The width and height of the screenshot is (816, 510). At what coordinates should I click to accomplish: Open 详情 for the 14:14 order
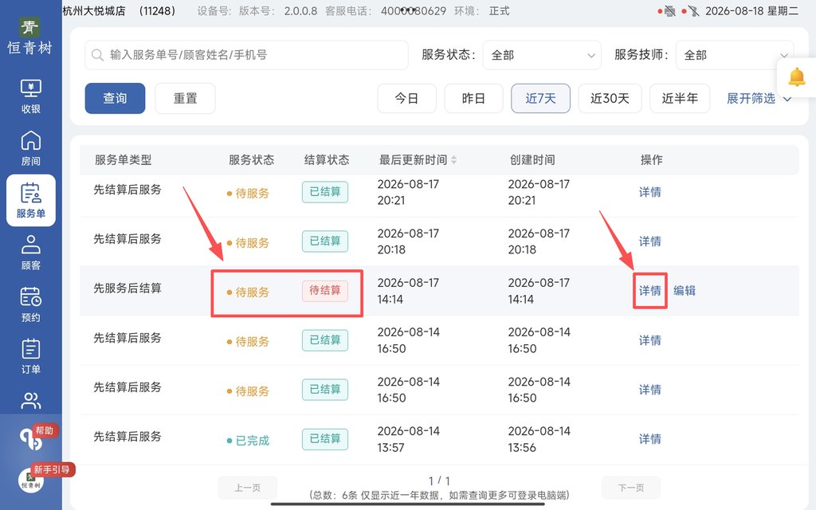coord(650,291)
